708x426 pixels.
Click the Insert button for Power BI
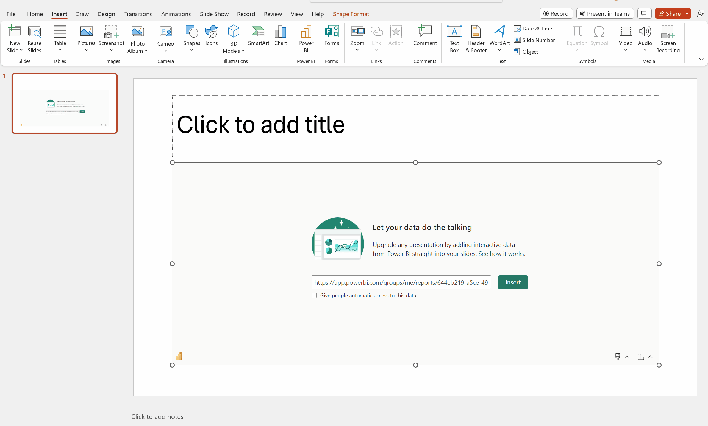tap(513, 282)
